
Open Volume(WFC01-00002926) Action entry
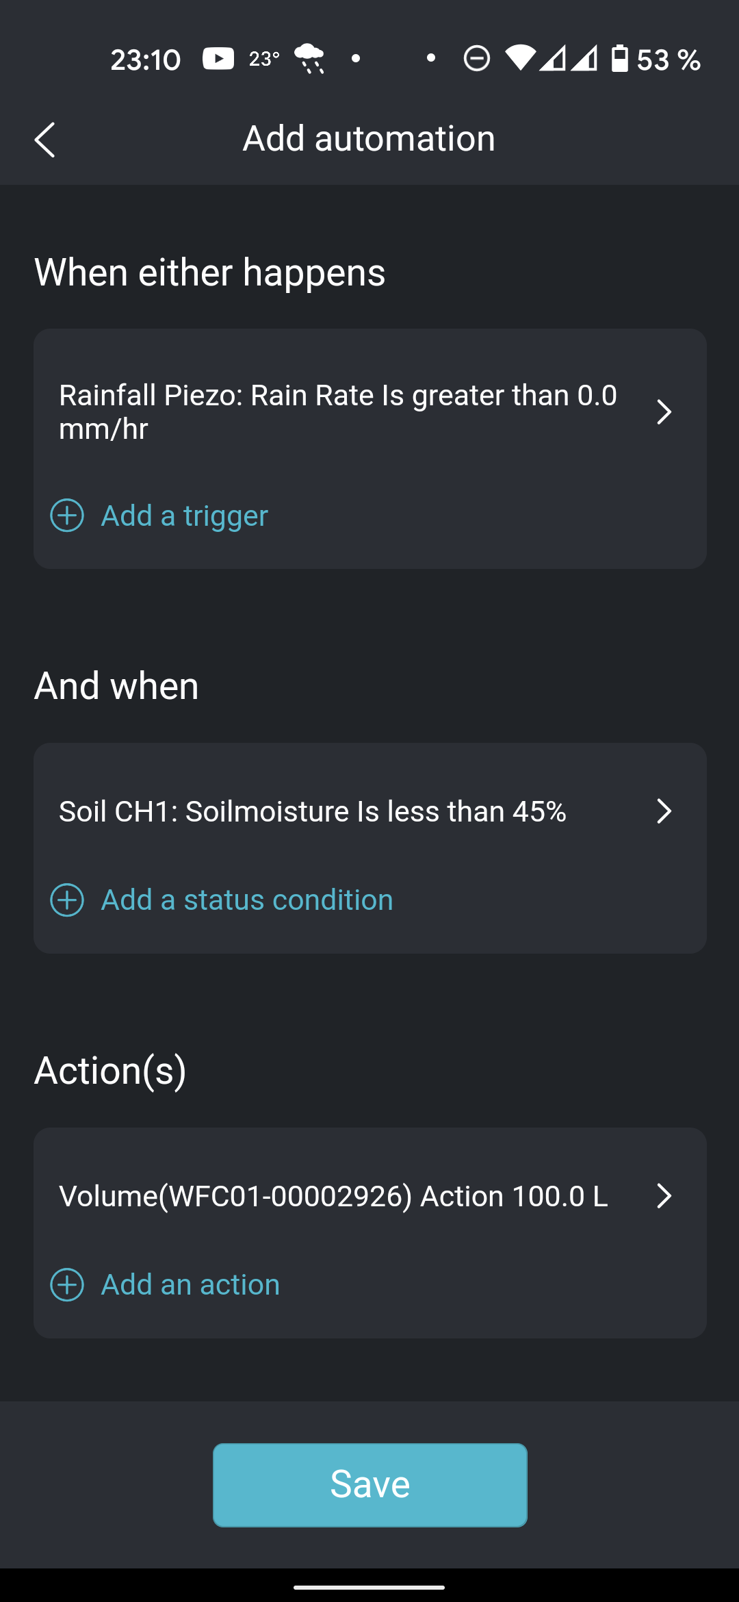[333, 1196]
